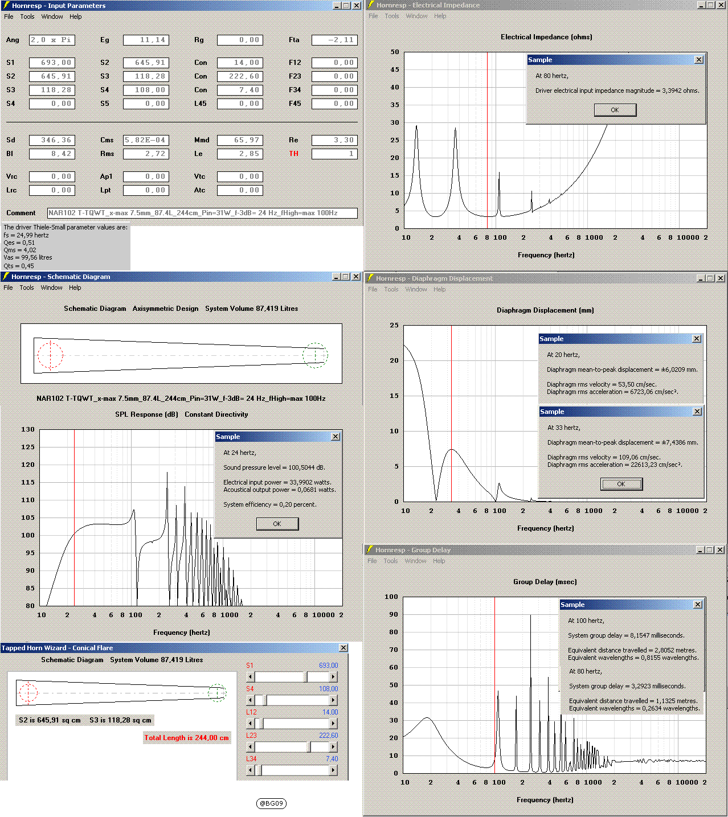Screen dimensions: 728x817
Task: Click the L23 slider thumb in wizard
Action: [309, 747]
